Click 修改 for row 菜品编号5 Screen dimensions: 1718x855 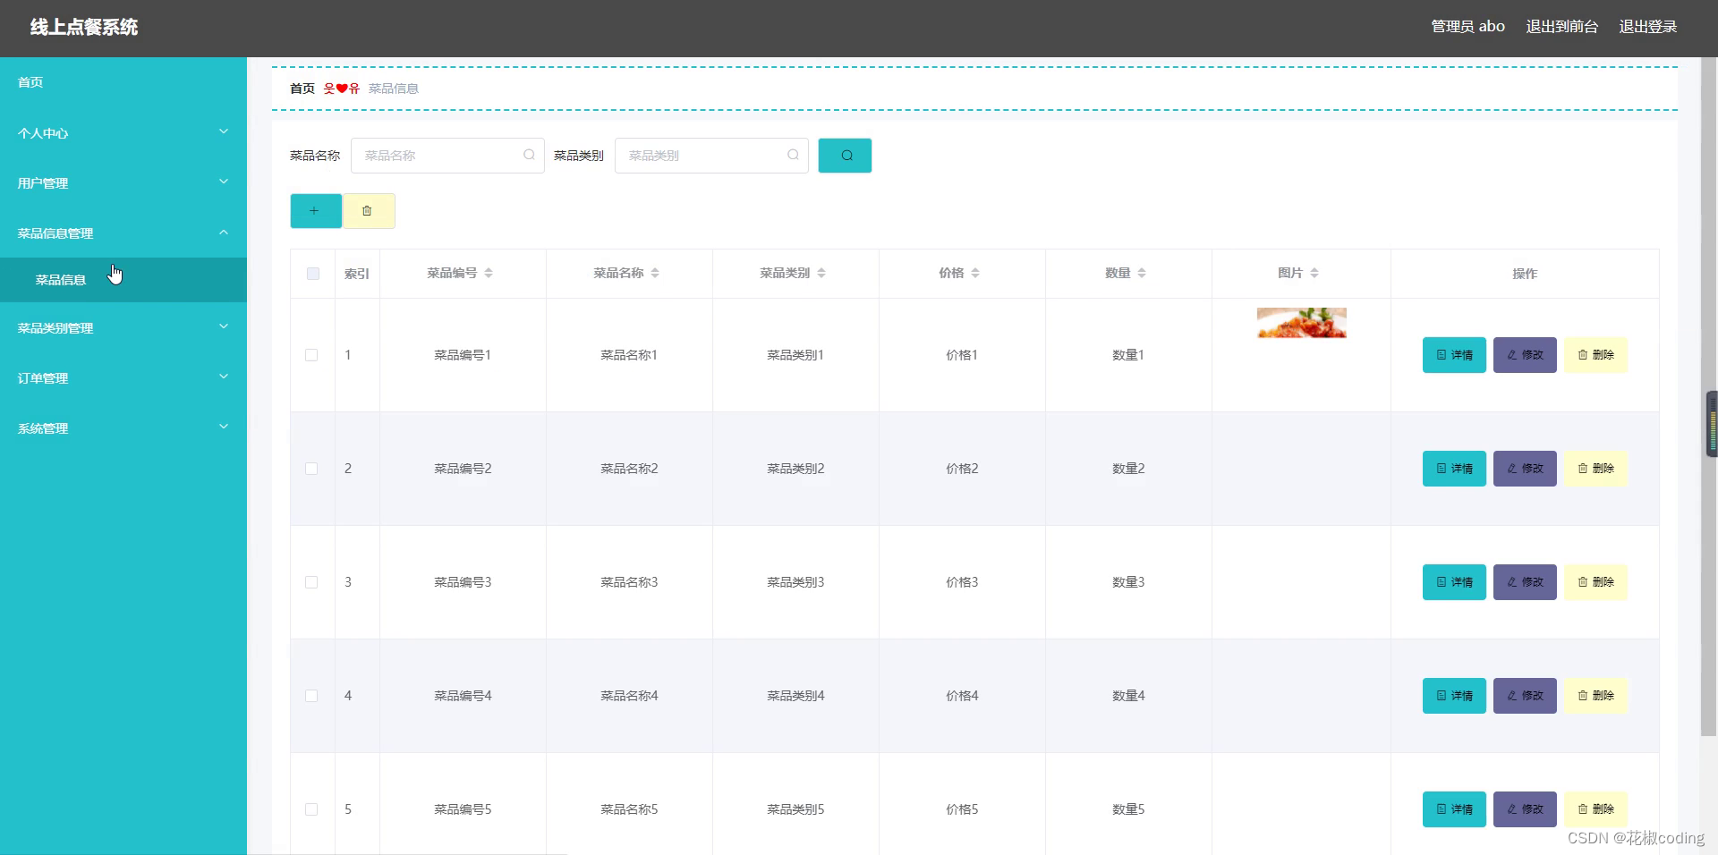pos(1525,809)
